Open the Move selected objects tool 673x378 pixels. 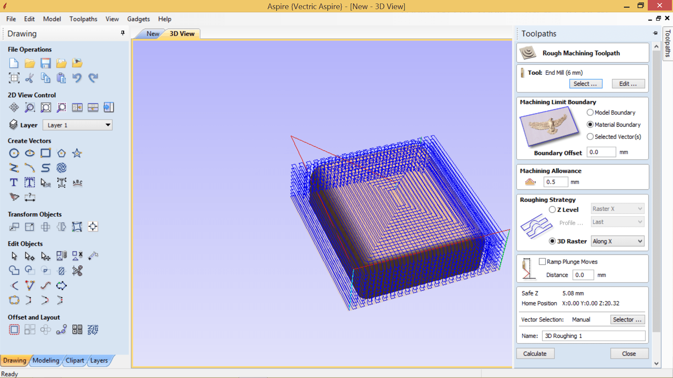(x=14, y=227)
